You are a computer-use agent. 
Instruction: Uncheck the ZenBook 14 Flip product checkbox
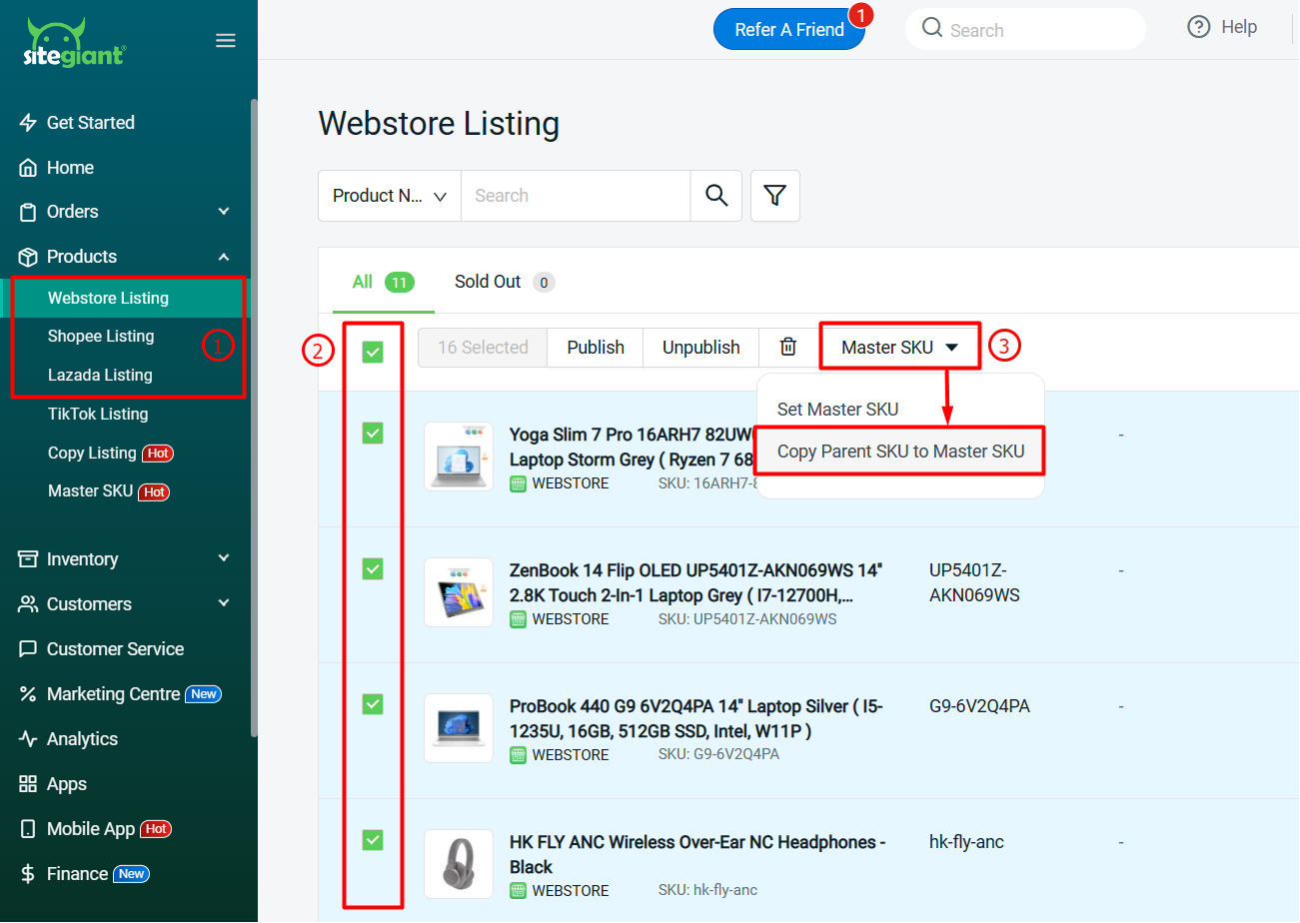(373, 569)
